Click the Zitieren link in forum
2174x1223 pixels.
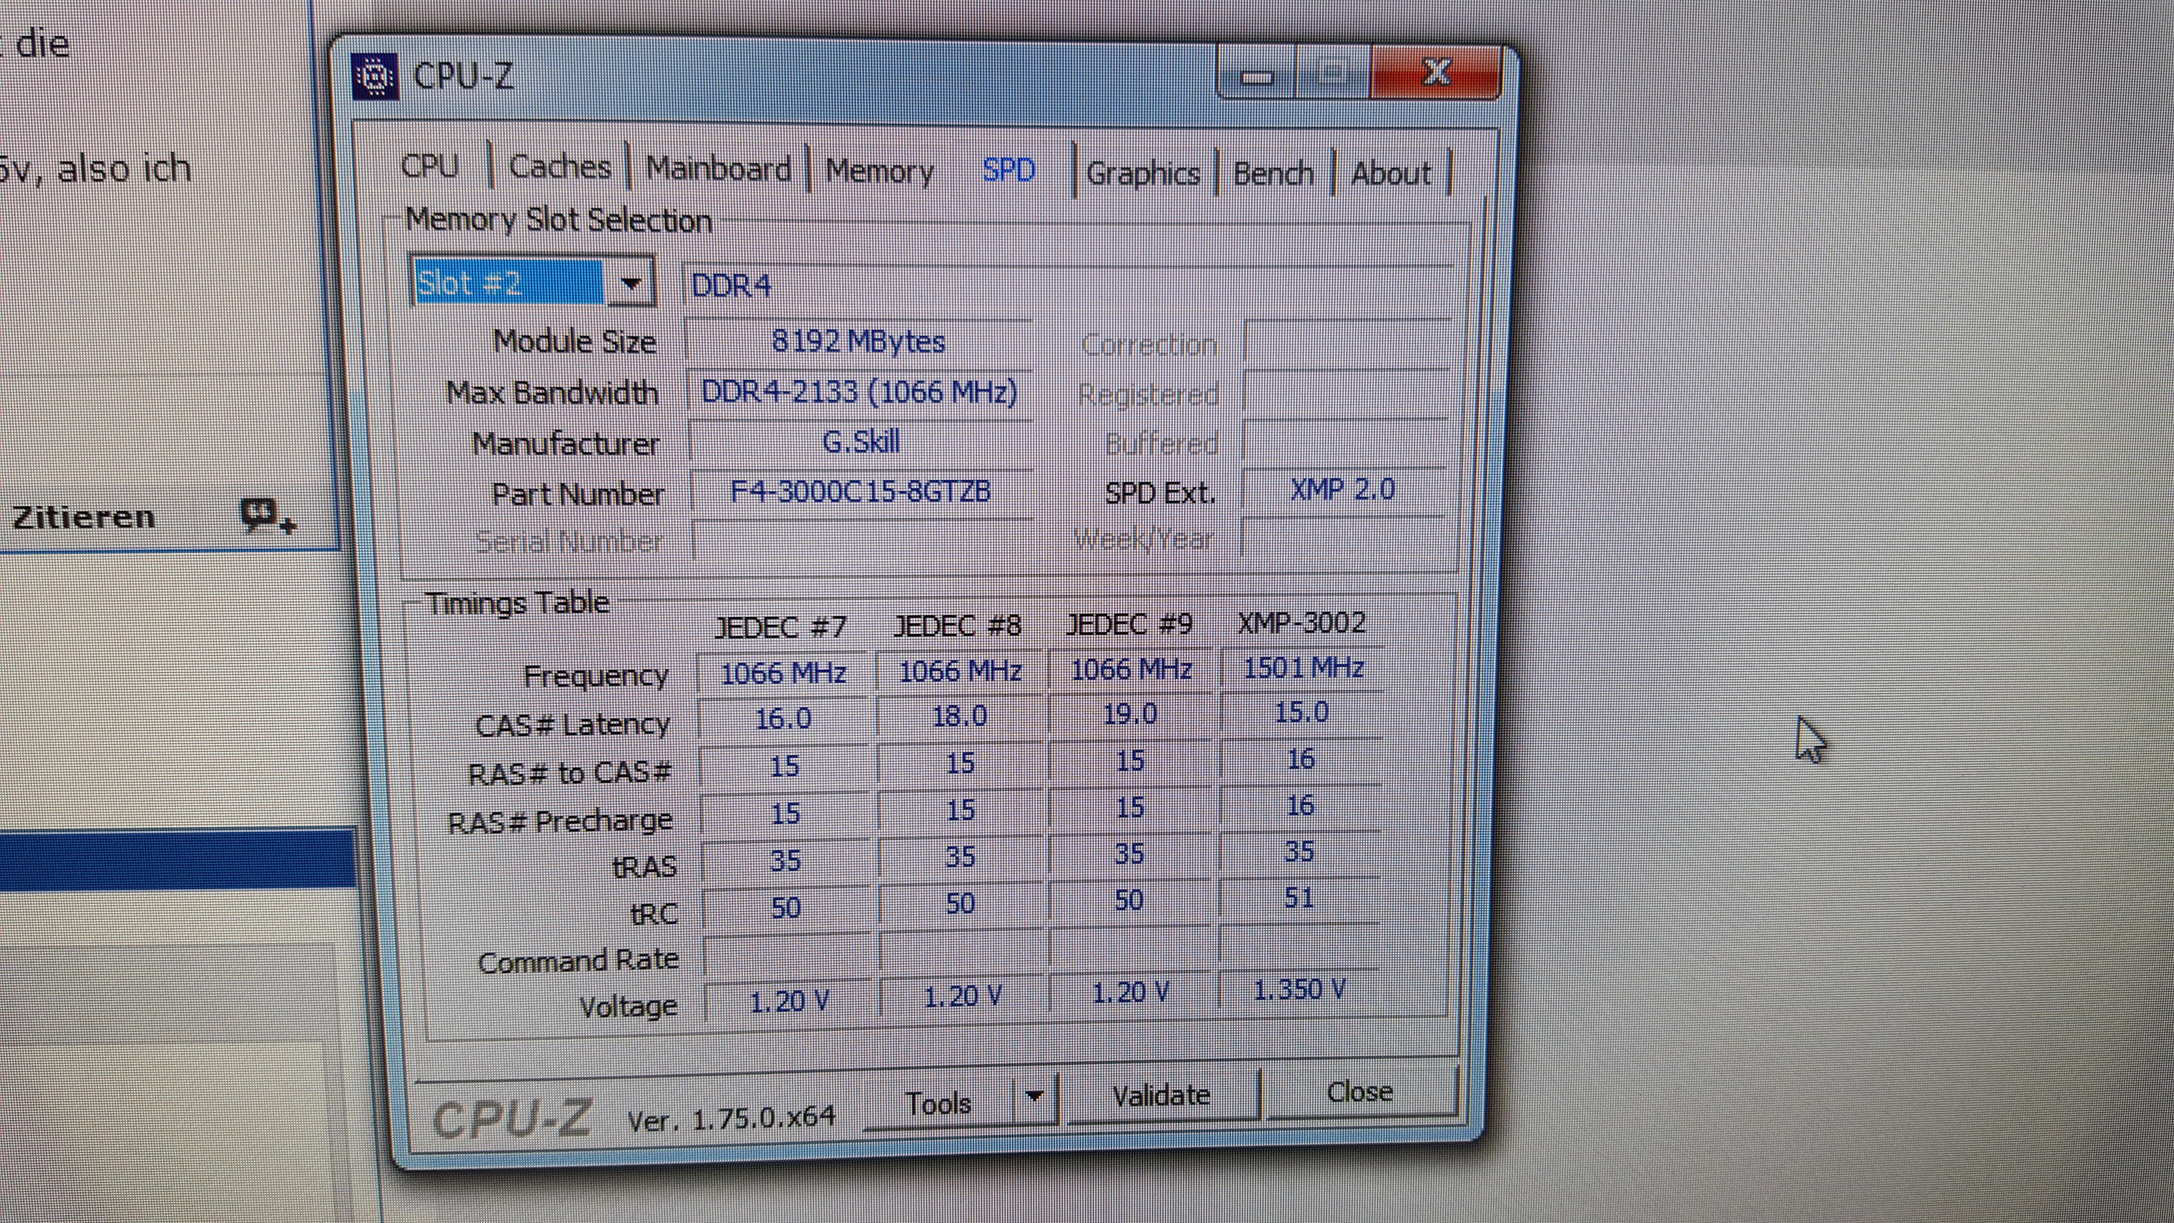tap(84, 517)
